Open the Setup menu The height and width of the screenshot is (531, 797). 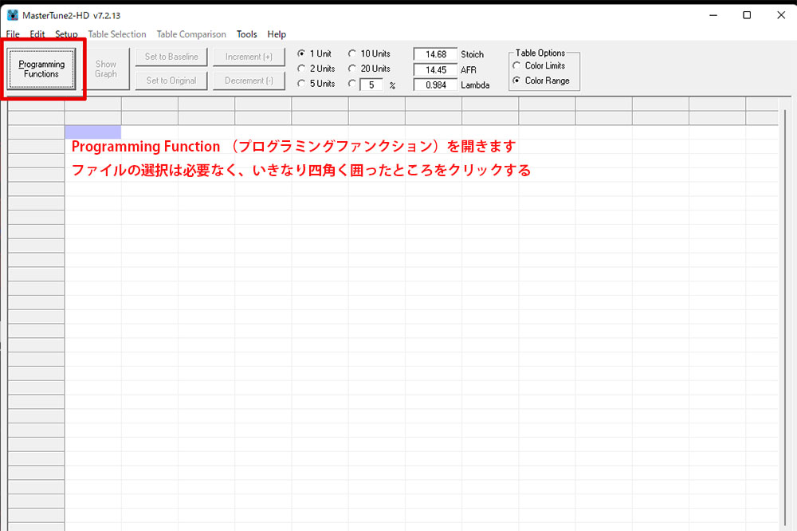(66, 34)
